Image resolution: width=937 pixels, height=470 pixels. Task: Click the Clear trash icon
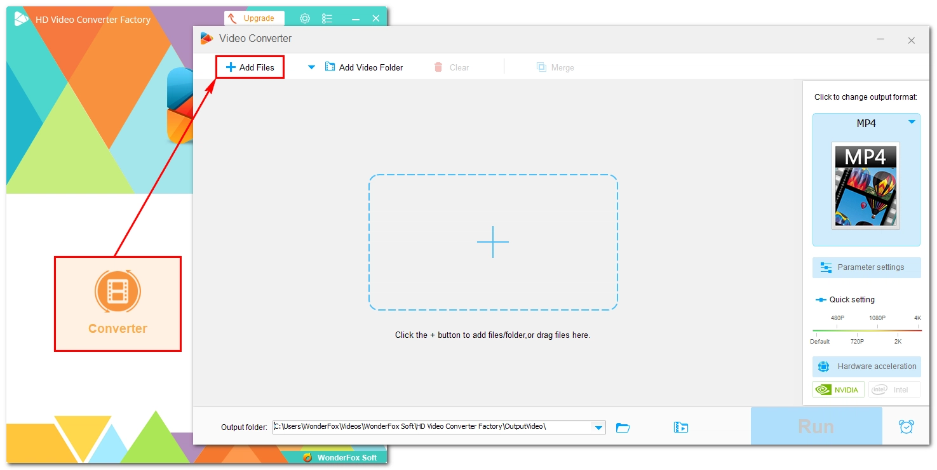[x=438, y=67]
